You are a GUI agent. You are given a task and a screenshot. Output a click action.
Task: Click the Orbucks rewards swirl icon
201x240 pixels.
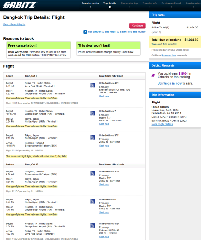(x=153, y=75)
